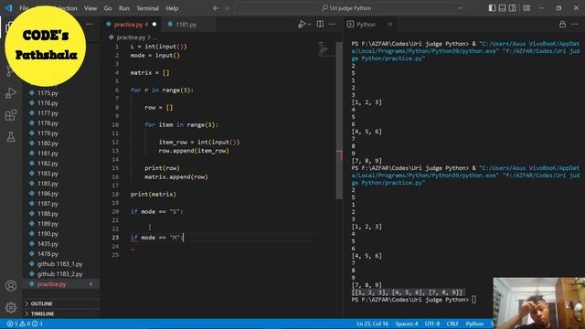The width and height of the screenshot is (585, 329).
Task: Click command center search box
Action: click(349, 8)
